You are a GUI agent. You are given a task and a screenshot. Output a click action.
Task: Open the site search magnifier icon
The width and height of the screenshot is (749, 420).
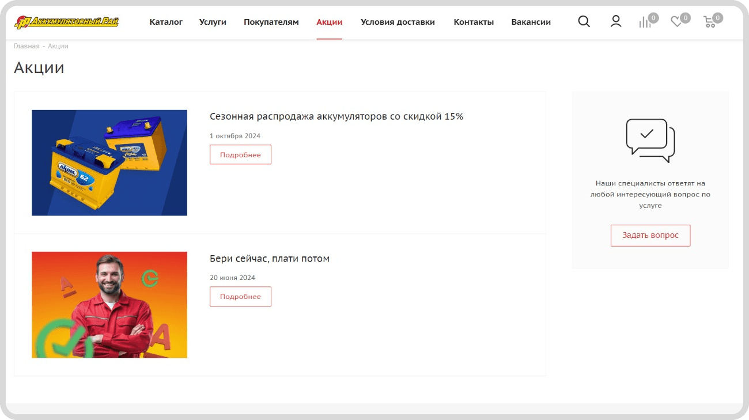click(x=584, y=22)
